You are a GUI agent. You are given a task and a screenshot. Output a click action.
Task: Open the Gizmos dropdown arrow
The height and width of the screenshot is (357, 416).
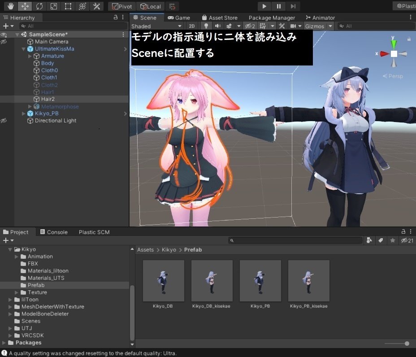[330, 26]
